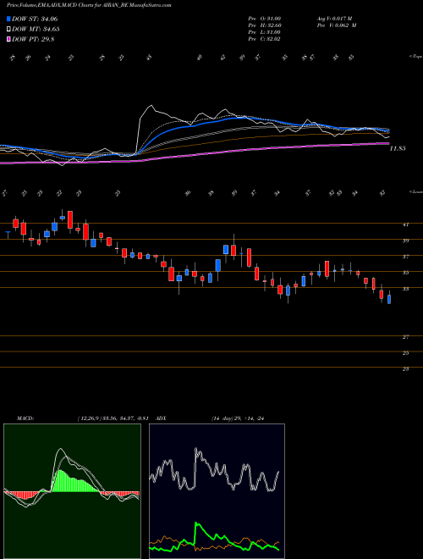Click the 35 price axis label

point(405,273)
